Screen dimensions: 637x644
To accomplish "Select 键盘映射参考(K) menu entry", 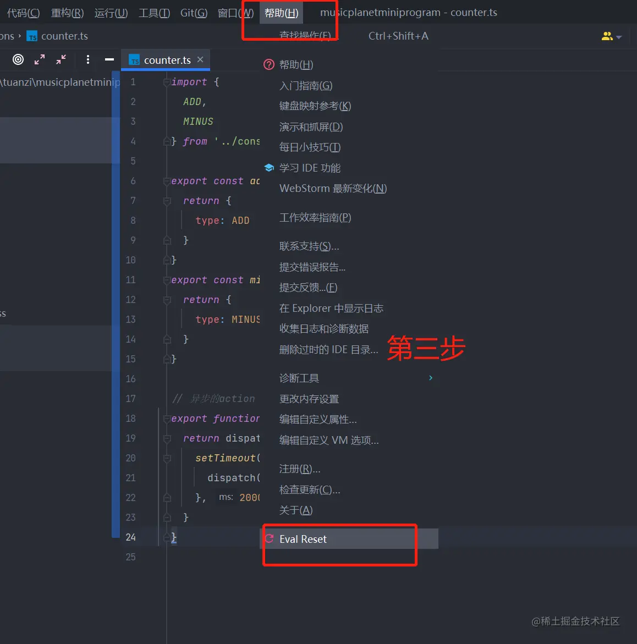I will (350, 106).
